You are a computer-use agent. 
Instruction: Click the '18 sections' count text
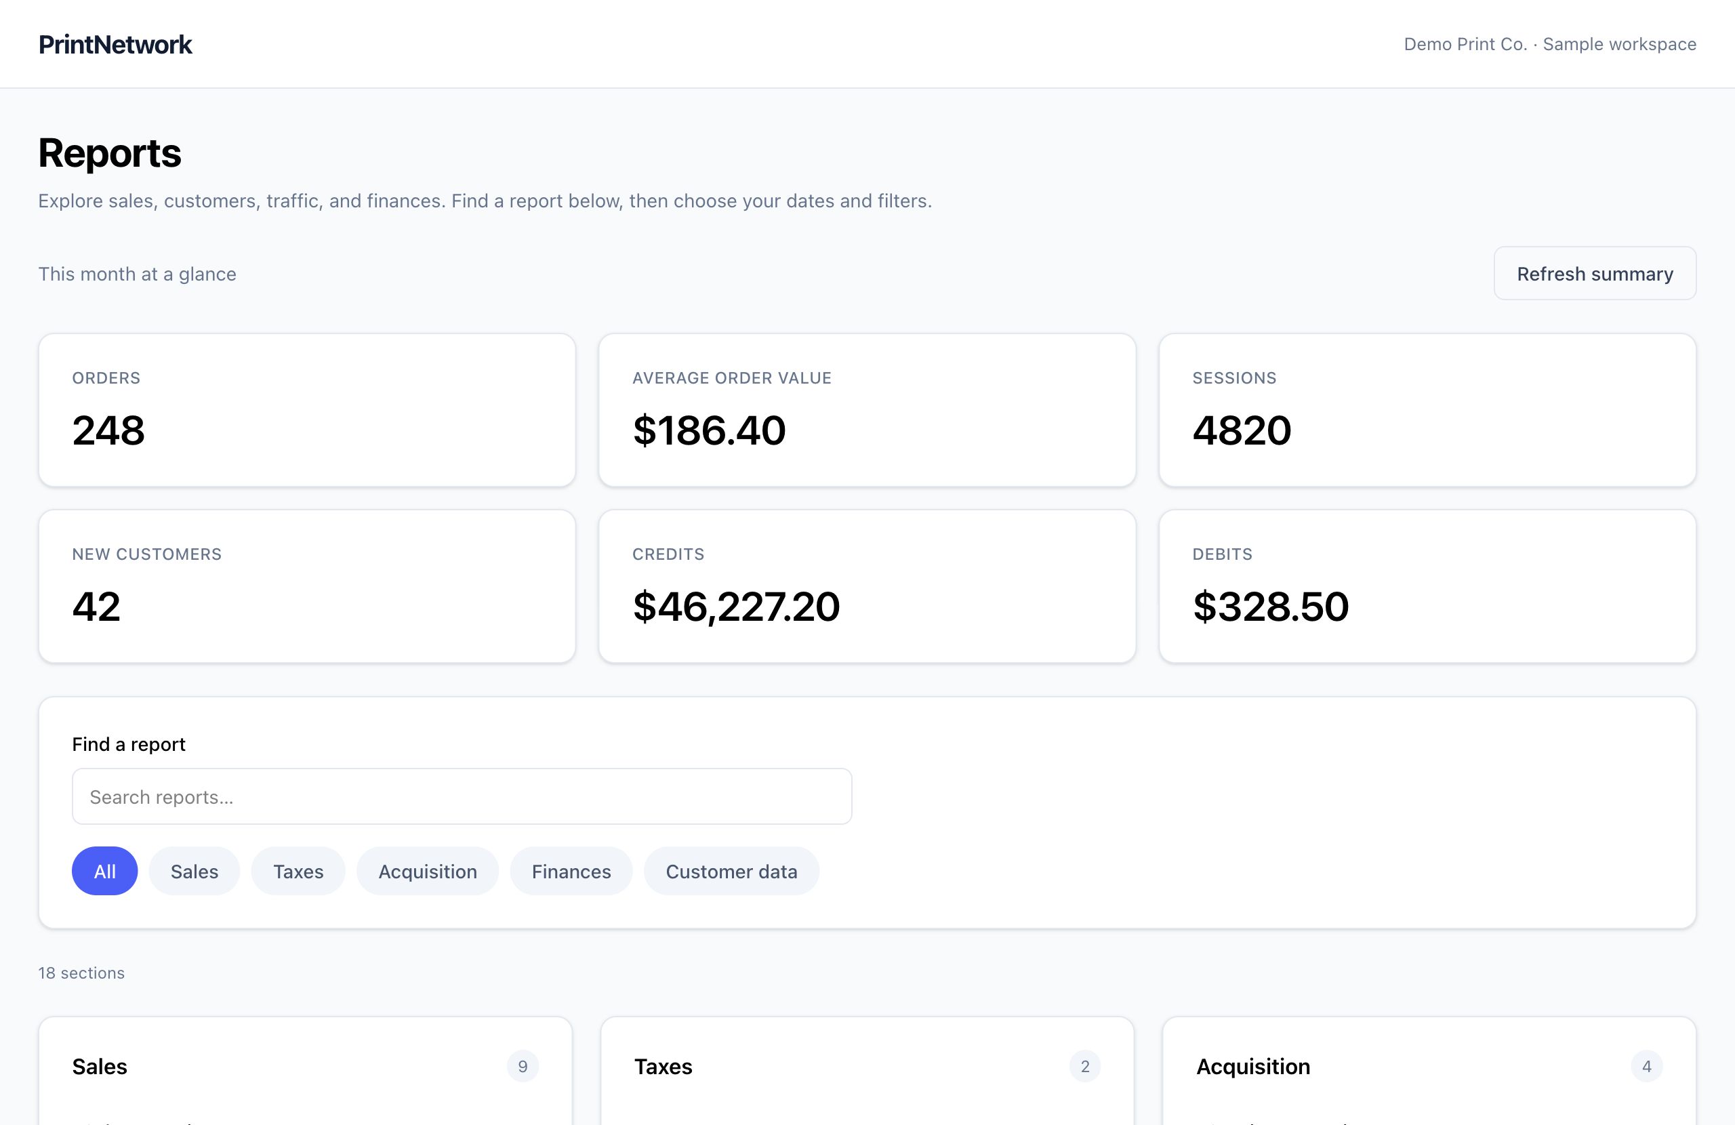[81, 973]
